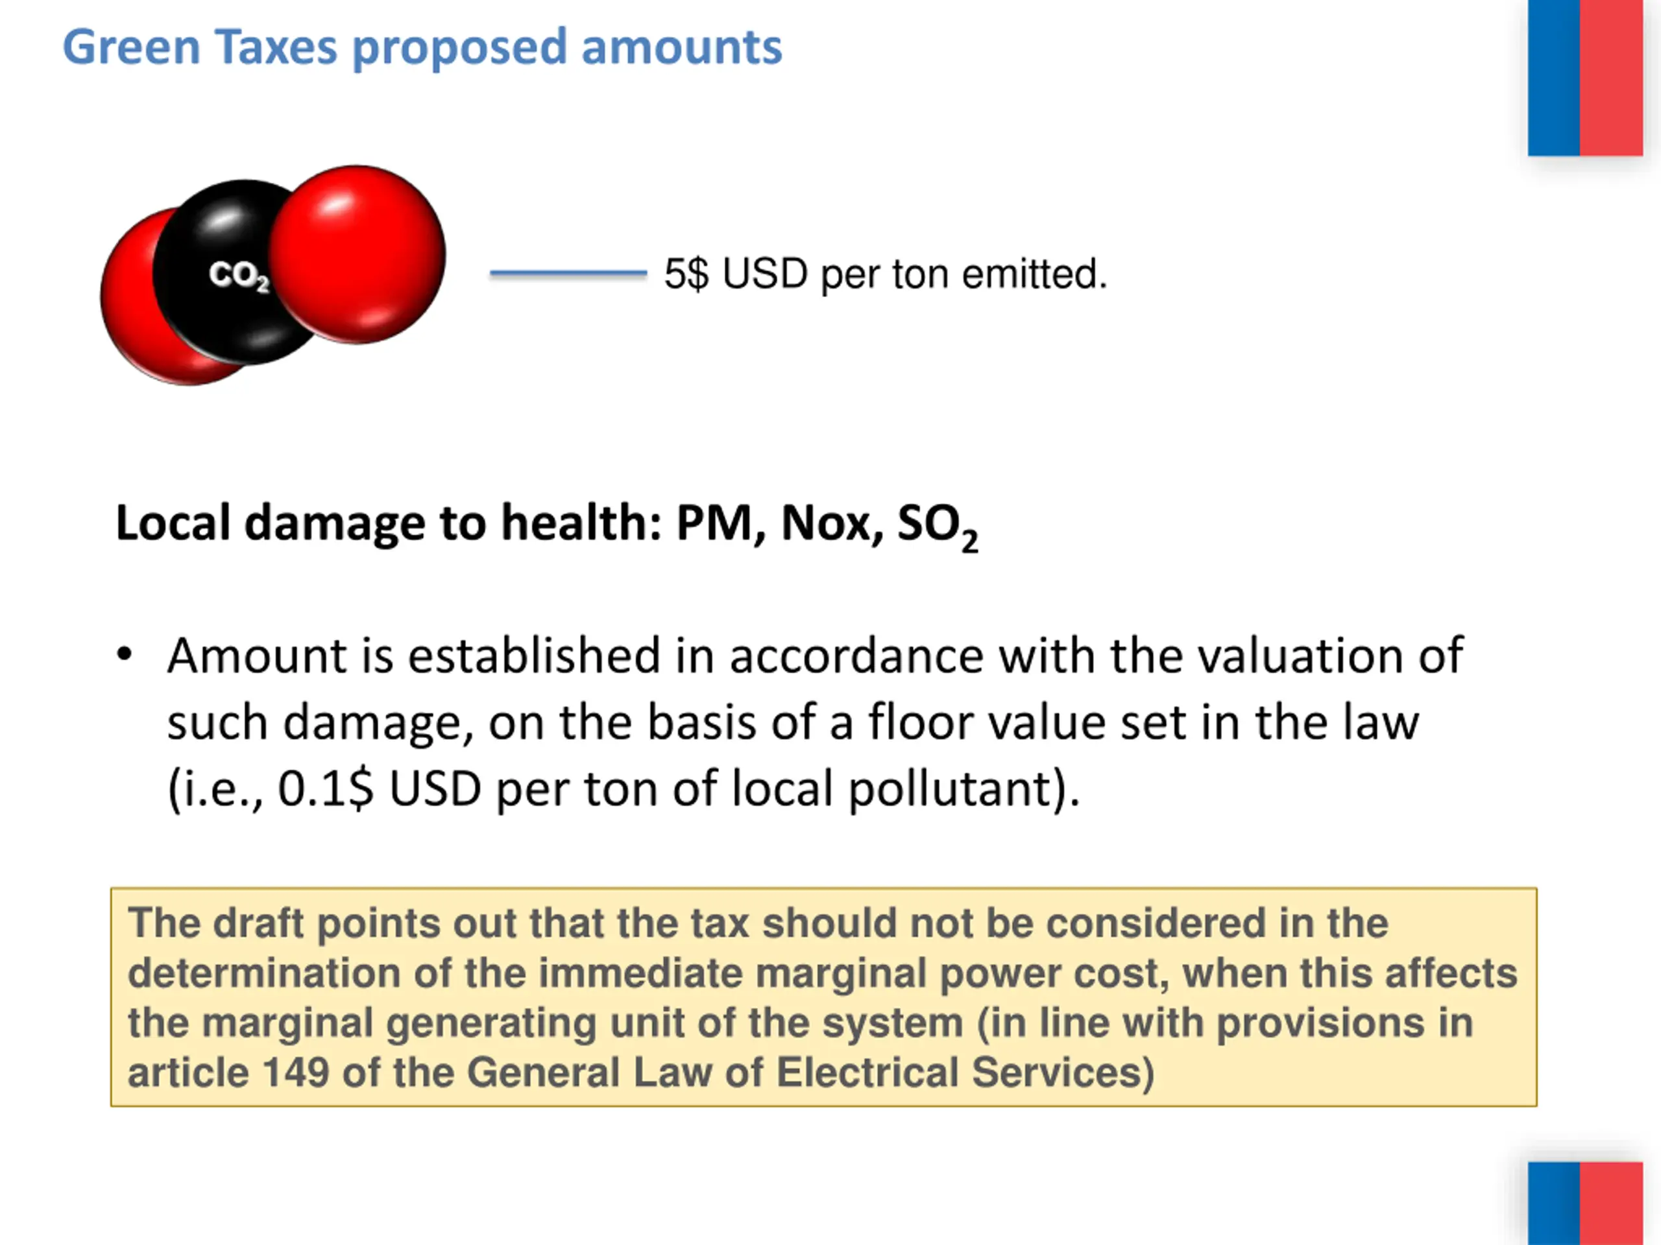Click the yellow highlighted note box
1661x1245 pixels.
[824, 997]
